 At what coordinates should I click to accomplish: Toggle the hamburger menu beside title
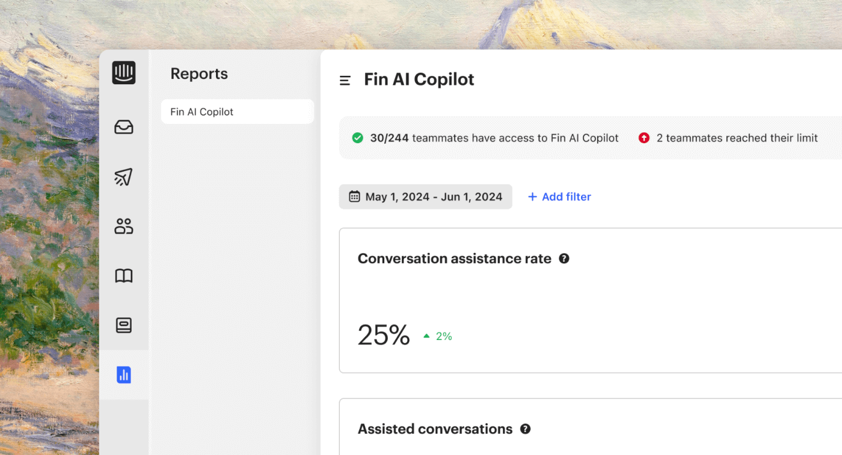pyautogui.click(x=345, y=80)
